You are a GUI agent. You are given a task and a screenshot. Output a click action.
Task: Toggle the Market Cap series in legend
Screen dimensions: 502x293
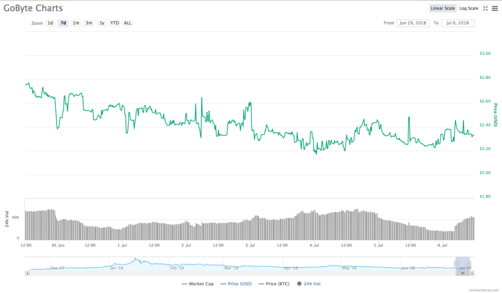click(198, 284)
